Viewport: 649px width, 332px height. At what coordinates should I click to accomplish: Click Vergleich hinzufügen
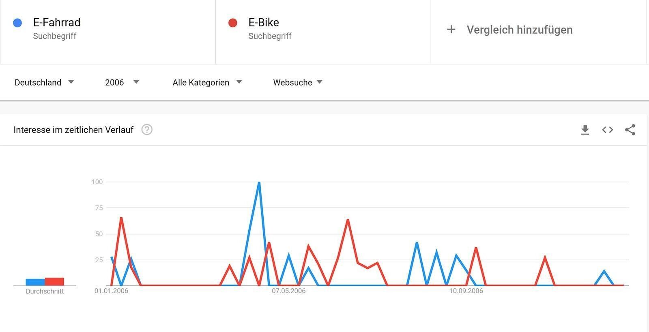tap(519, 30)
